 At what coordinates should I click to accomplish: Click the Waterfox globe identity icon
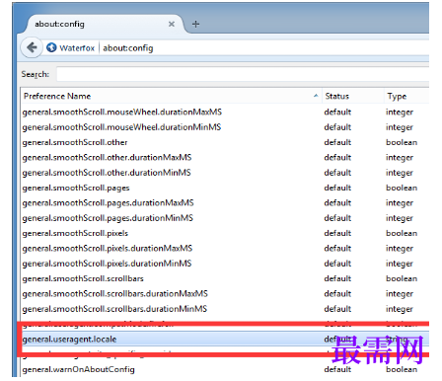[51, 47]
